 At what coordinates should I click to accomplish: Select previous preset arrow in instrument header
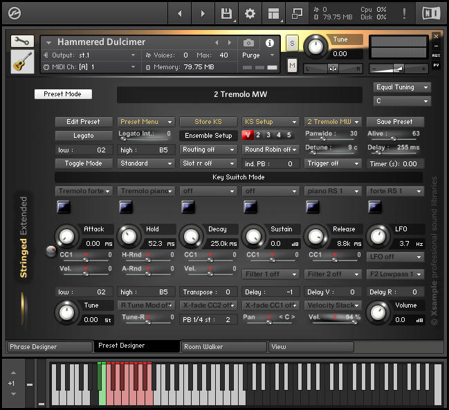pos(217,43)
